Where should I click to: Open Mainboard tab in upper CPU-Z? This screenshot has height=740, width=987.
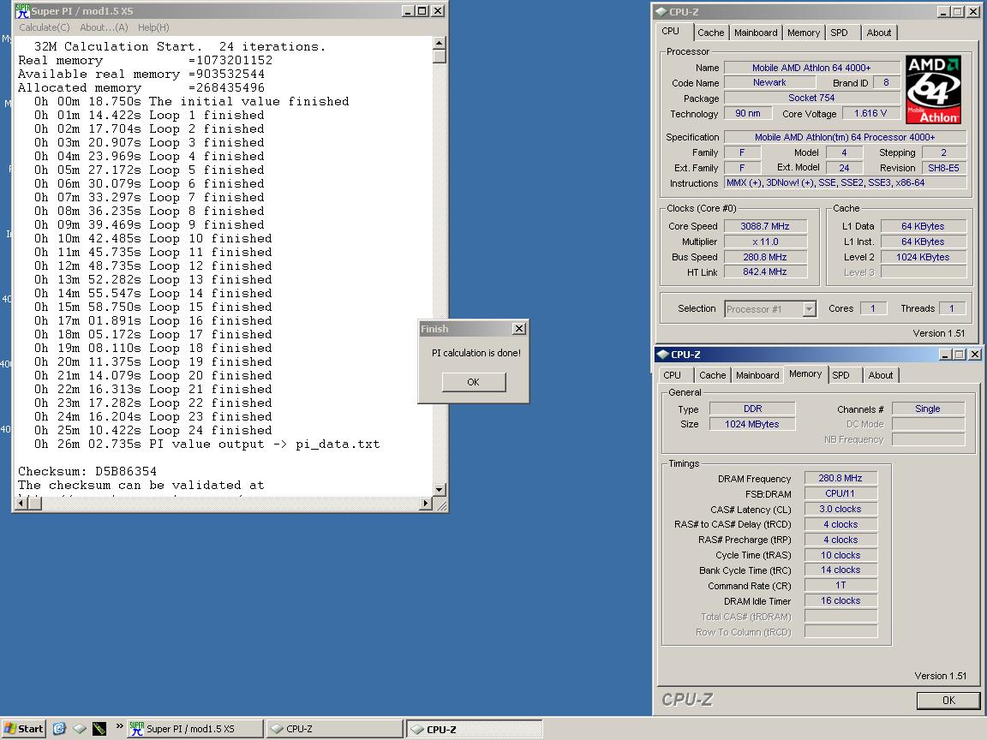[756, 33]
